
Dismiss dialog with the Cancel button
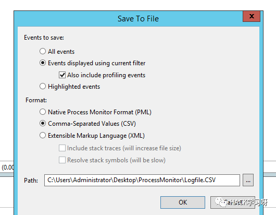click(233, 202)
